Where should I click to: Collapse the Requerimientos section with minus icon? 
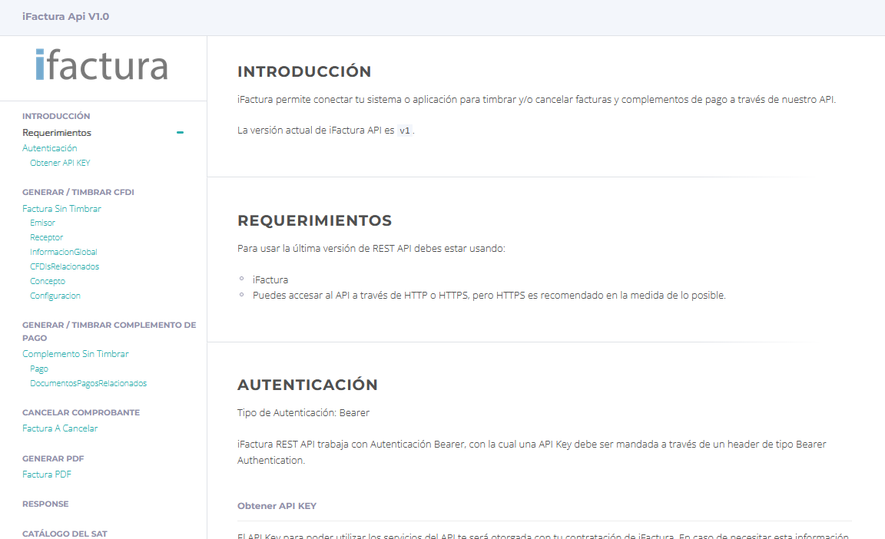tap(180, 133)
